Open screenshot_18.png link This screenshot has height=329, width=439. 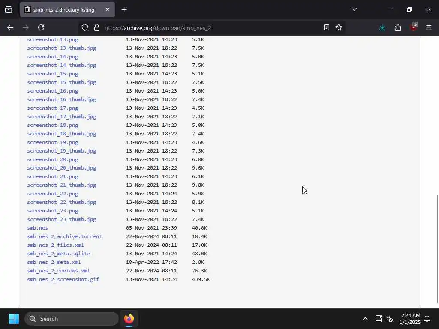coord(53,125)
